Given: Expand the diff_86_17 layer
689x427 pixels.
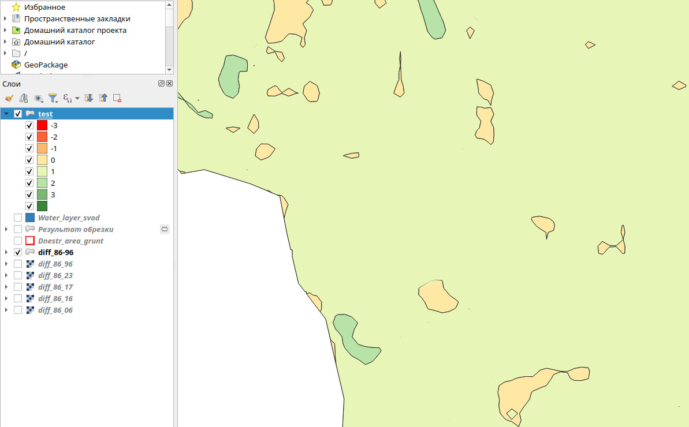Looking at the screenshot, I should [6, 287].
